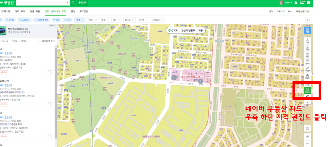The image size is (330, 147).
Task: Toggle the 공장/창고 filter chip
Action: click(x=24, y=20)
